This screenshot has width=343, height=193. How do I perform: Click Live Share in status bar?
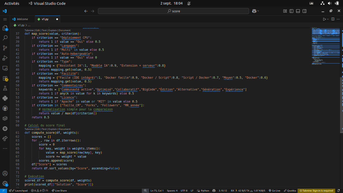pos(59,190)
